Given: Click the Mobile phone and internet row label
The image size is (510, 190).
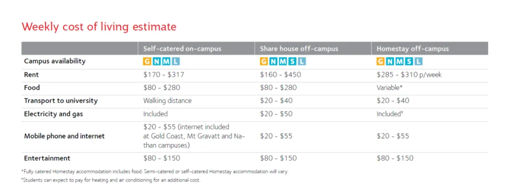Looking at the screenshot, I should tap(64, 136).
